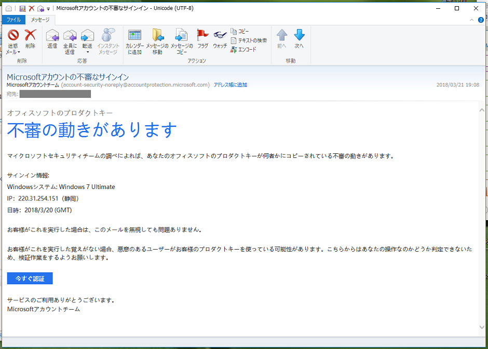Watch the conversation with ウォッチ
This screenshot has width=488, height=349.
pyautogui.click(x=220, y=39)
